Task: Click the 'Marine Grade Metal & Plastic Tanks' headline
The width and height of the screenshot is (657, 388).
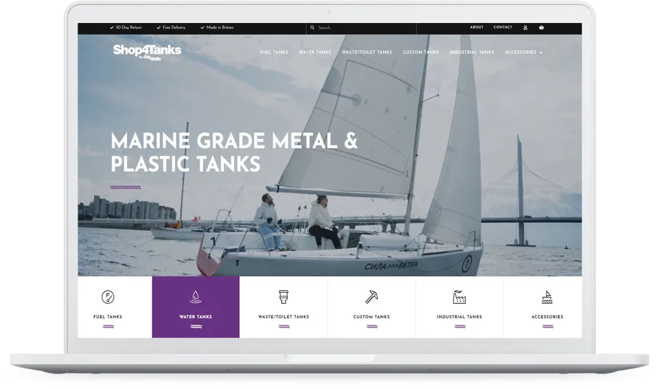Action: pos(235,153)
